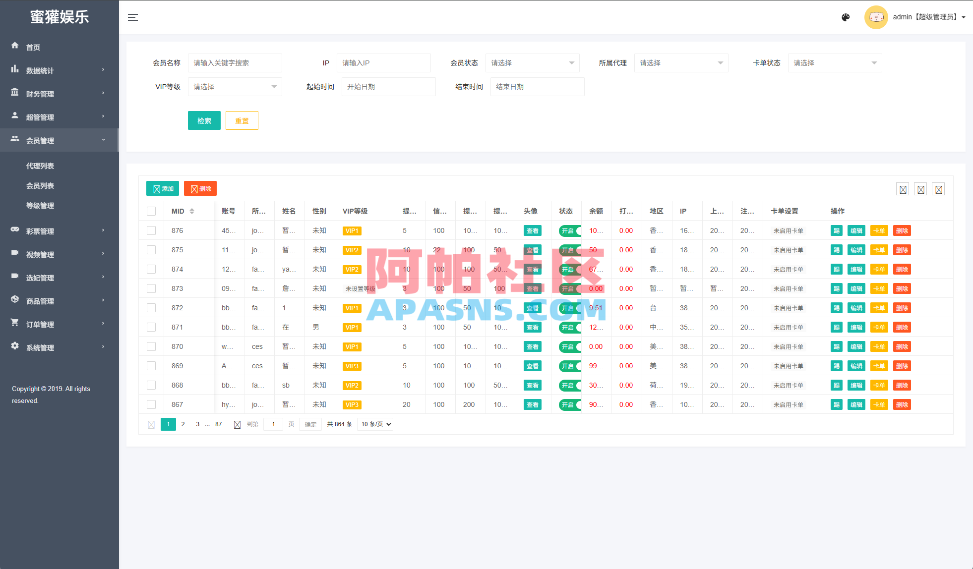Image resolution: width=973 pixels, height=569 pixels.
Task: Click the 系统管理 gear icon
Action: (15, 346)
